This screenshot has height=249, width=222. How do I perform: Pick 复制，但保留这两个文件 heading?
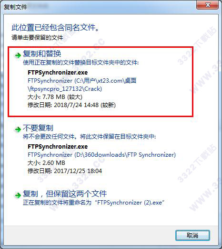coord(65,194)
